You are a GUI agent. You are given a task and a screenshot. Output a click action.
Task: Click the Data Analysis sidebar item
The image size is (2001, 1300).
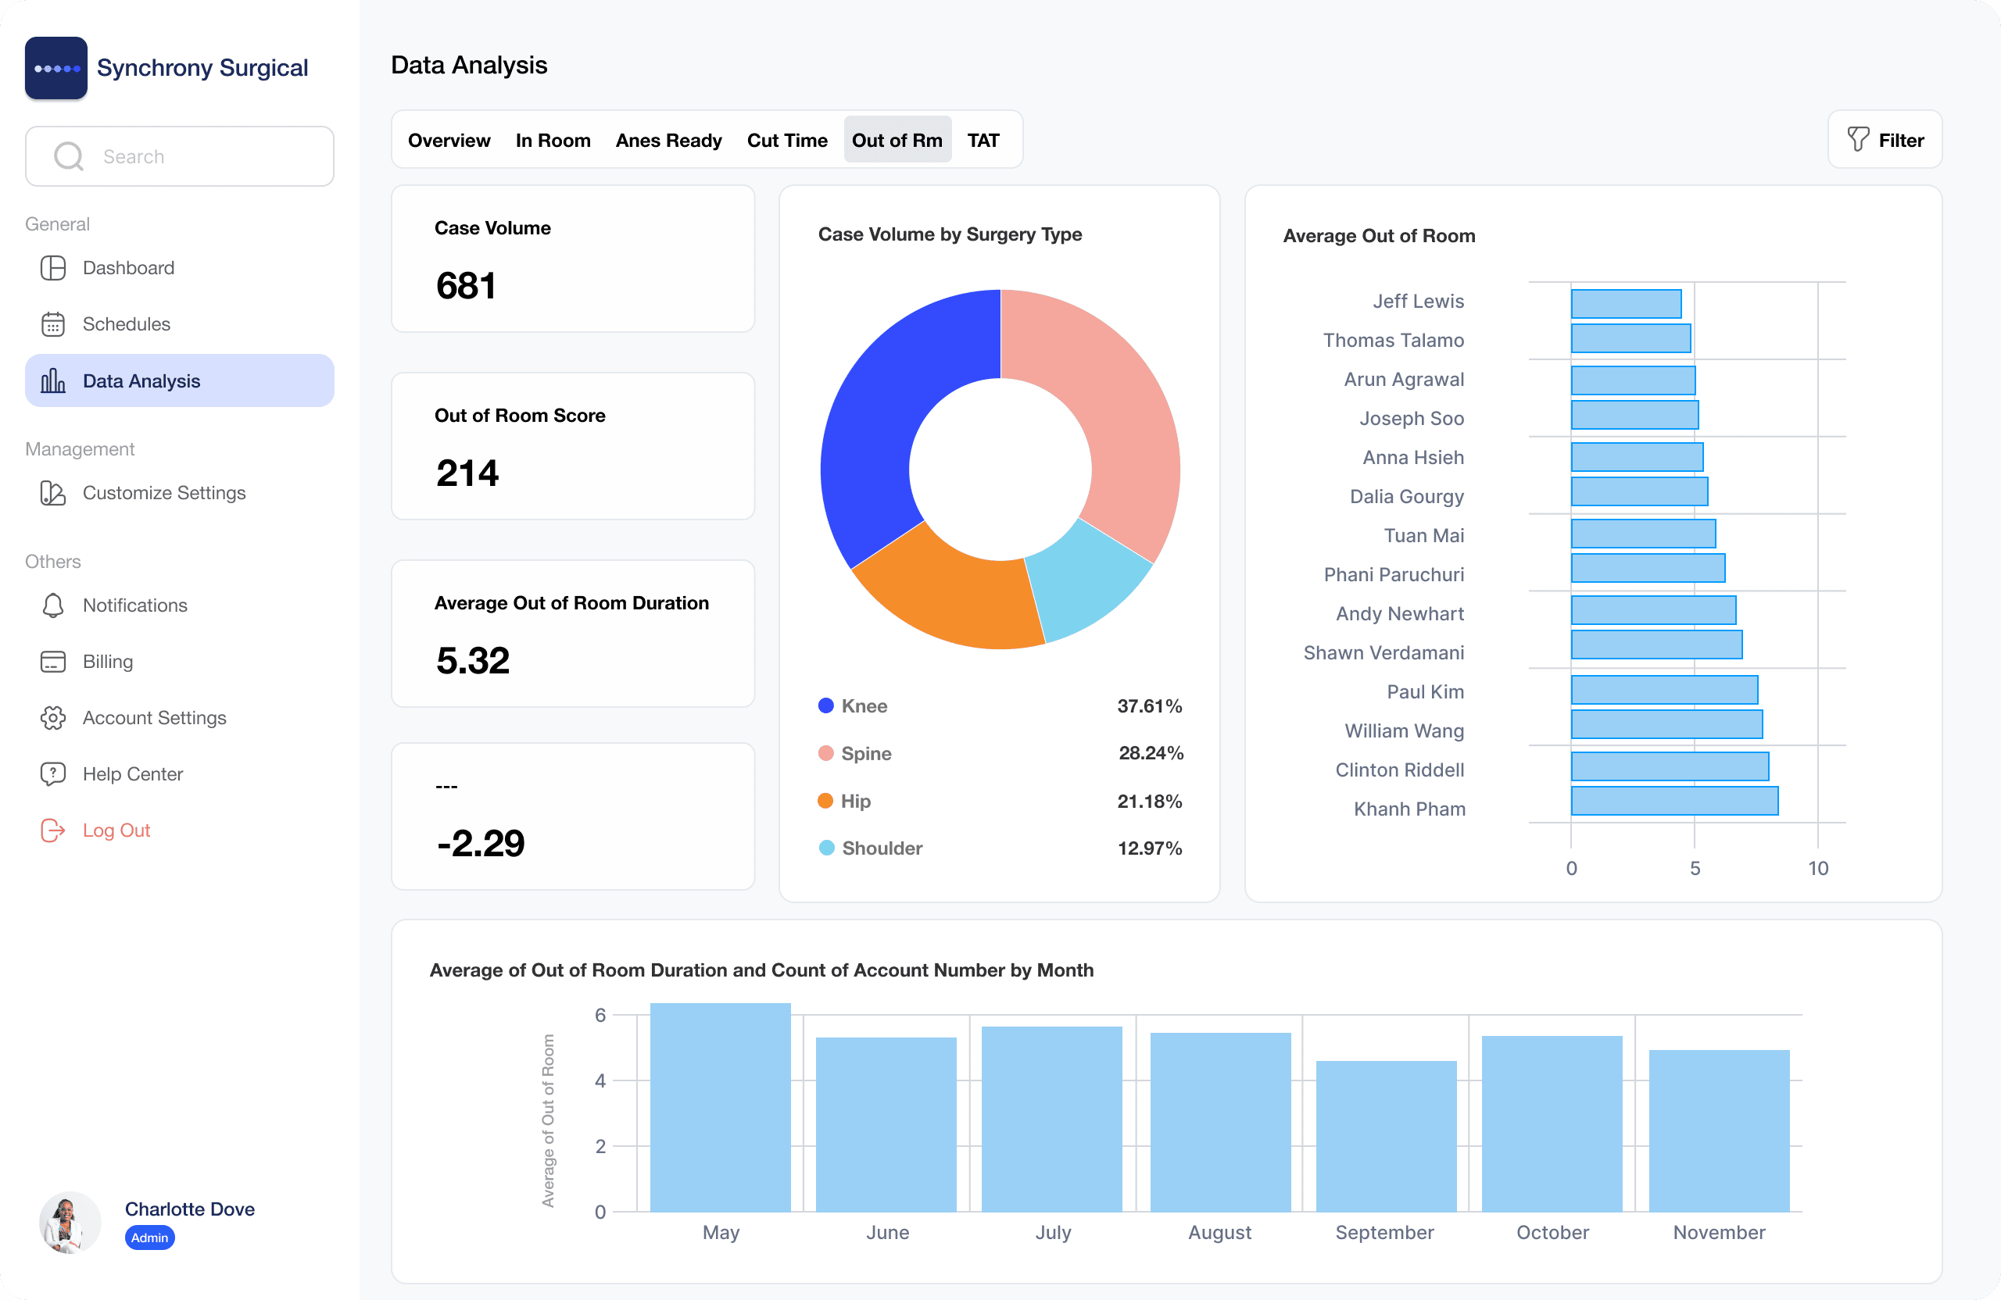coord(179,381)
